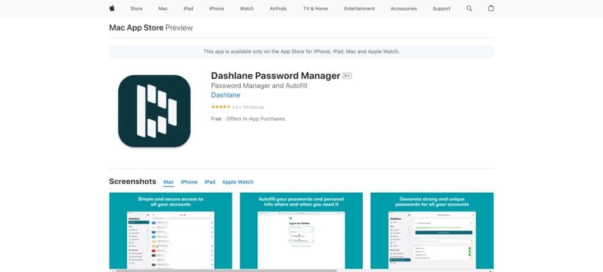Click the 156 Ratings text
Image resolution: width=603 pixels, height=272 pixels.
[x=253, y=108]
